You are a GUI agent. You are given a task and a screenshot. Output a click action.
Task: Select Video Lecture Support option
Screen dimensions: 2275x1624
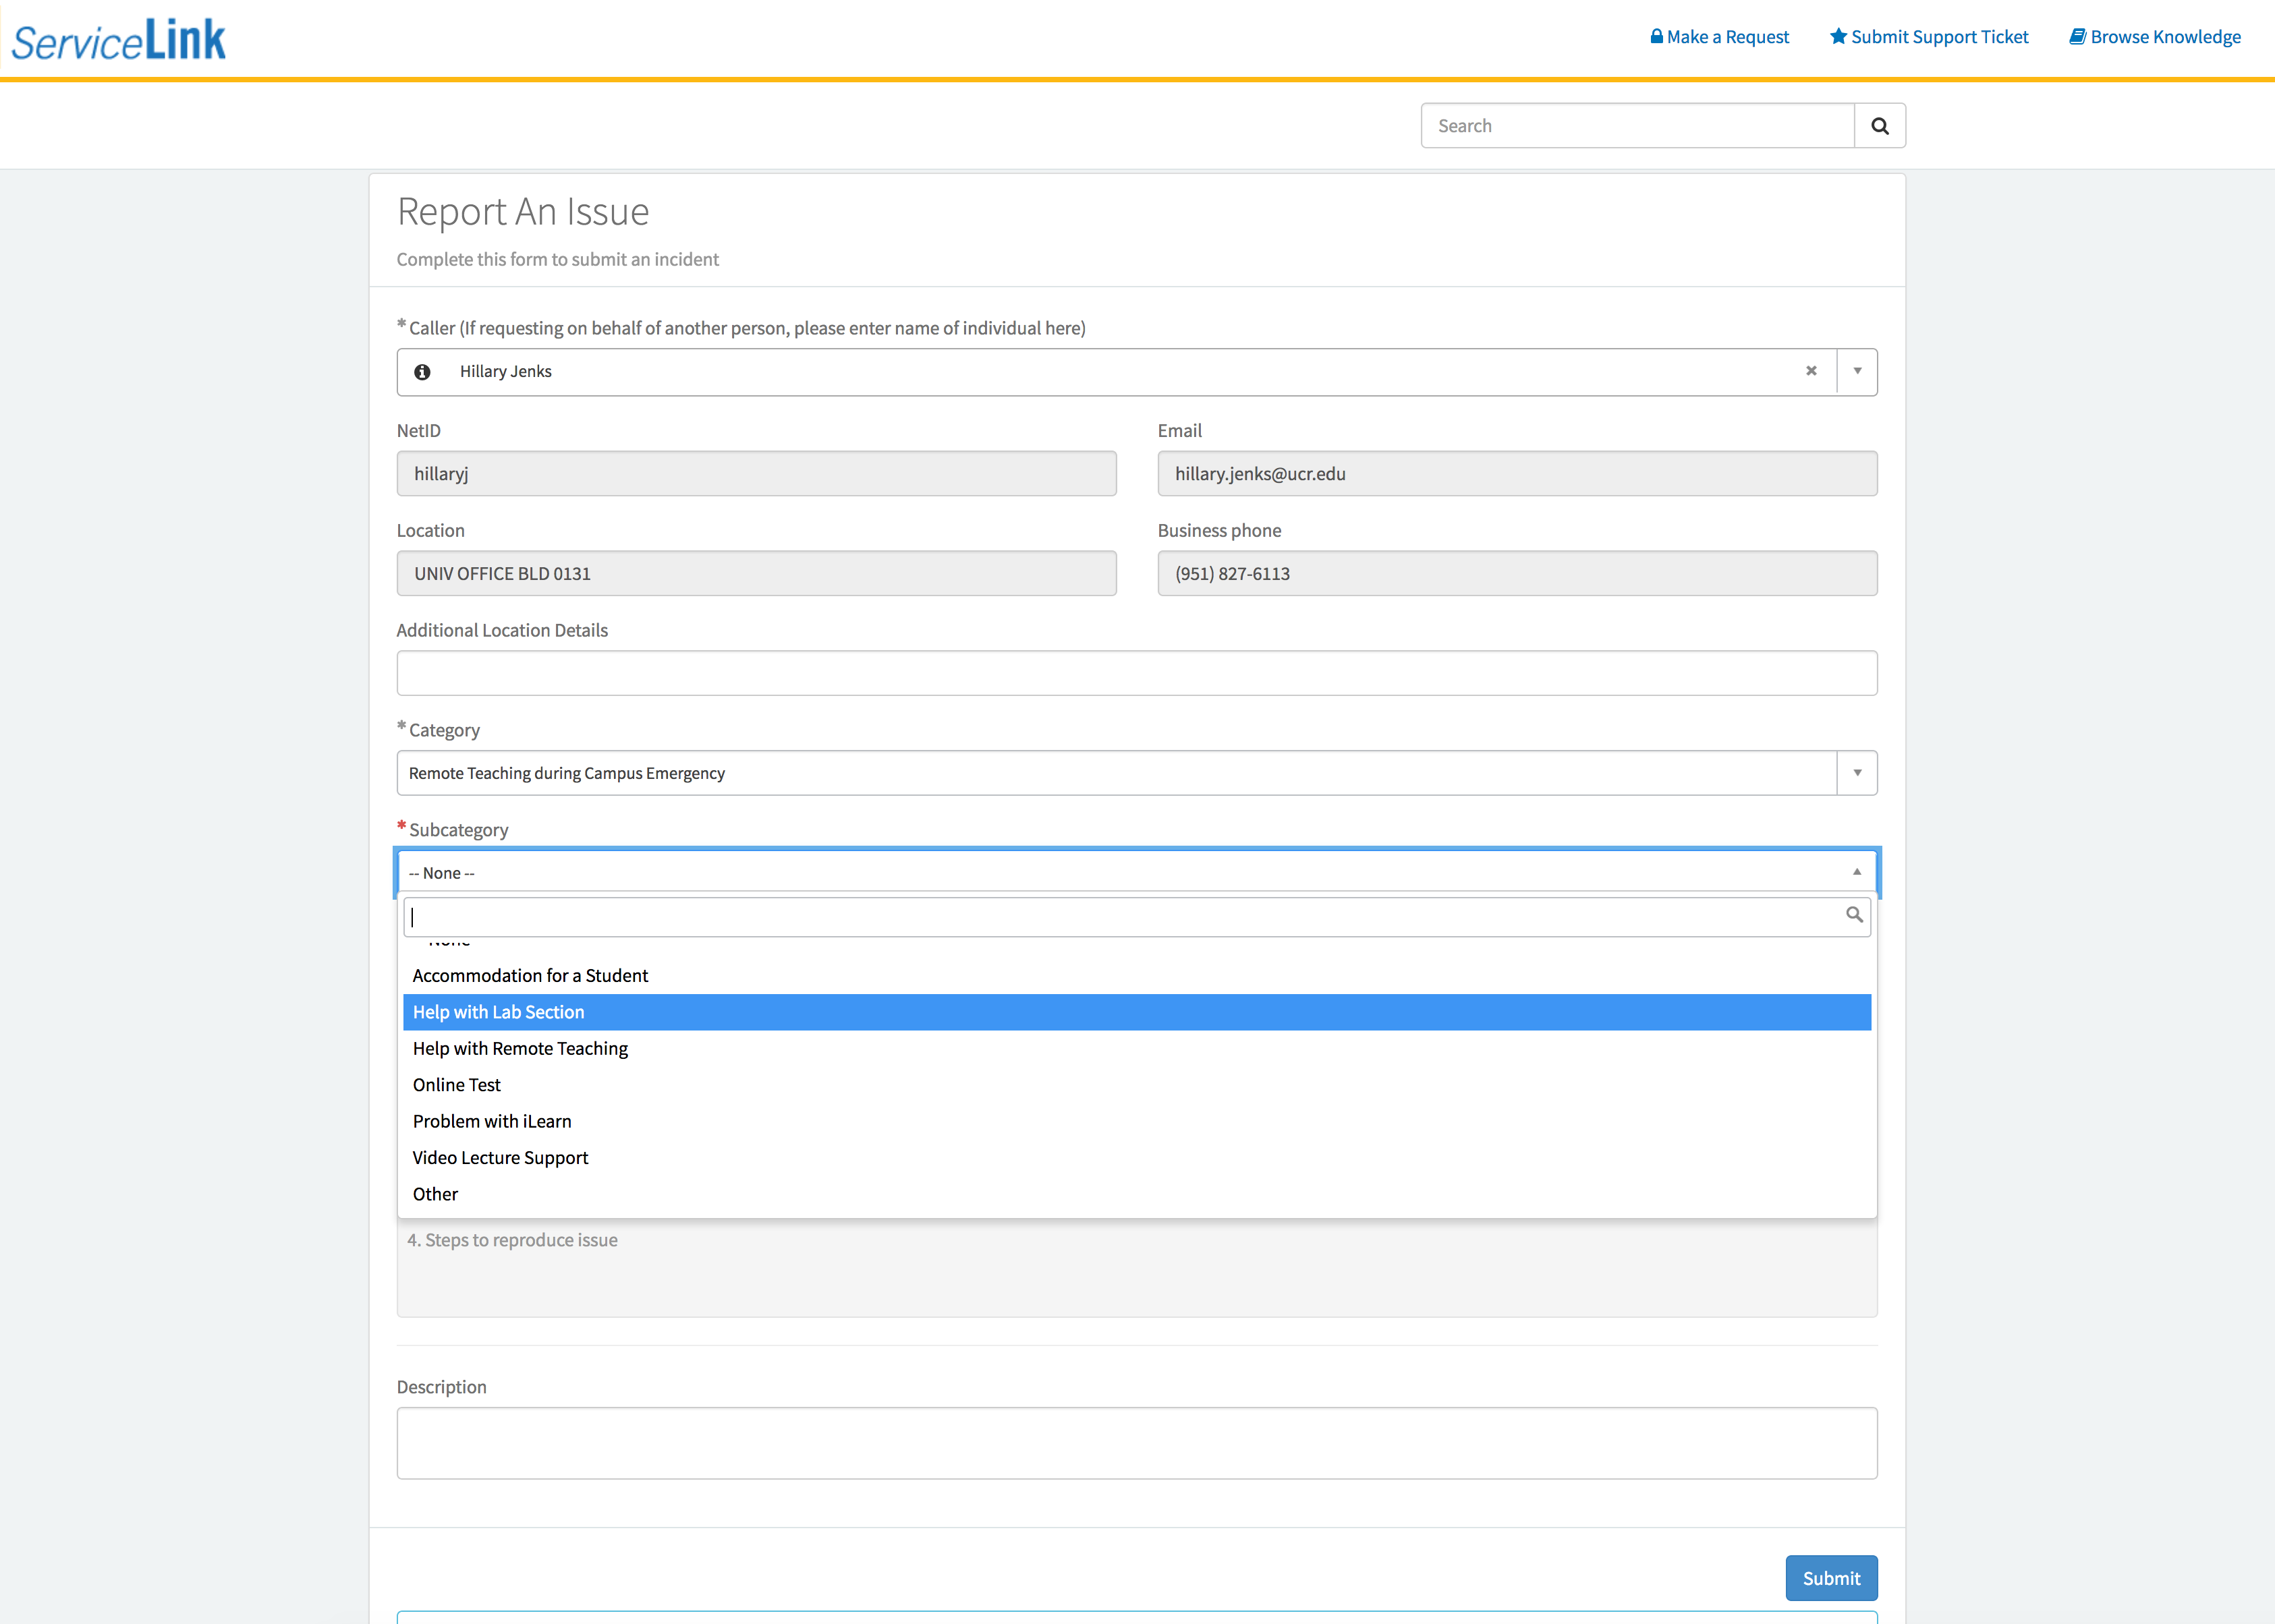click(500, 1158)
